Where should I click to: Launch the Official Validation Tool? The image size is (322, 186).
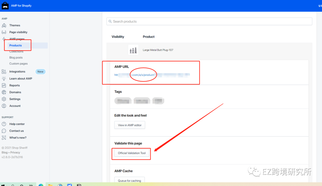point(132,153)
